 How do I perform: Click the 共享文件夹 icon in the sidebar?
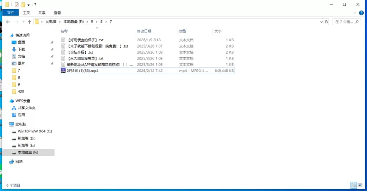pyautogui.click(x=14, y=108)
